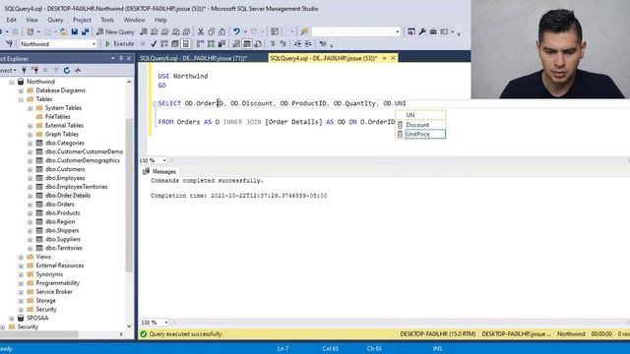Click the Object Explorer Filter funnel icon

(56, 70)
